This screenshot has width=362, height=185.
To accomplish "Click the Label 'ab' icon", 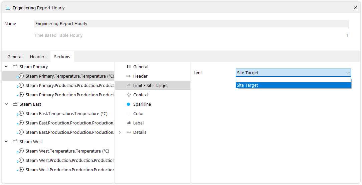I will pyautogui.click(x=129, y=123).
